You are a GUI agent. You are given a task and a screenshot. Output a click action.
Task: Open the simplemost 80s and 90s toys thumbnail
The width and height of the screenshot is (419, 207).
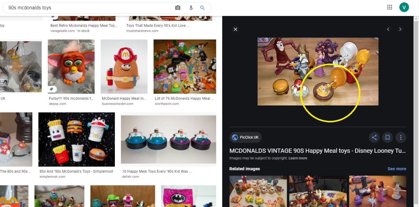pos(77,139)
